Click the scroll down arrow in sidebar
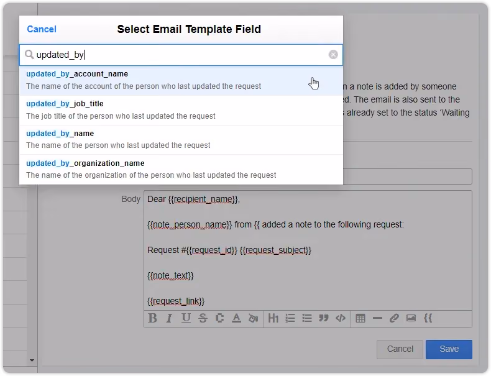Screen dimensions: 491x376 click(x=32, y=360)
